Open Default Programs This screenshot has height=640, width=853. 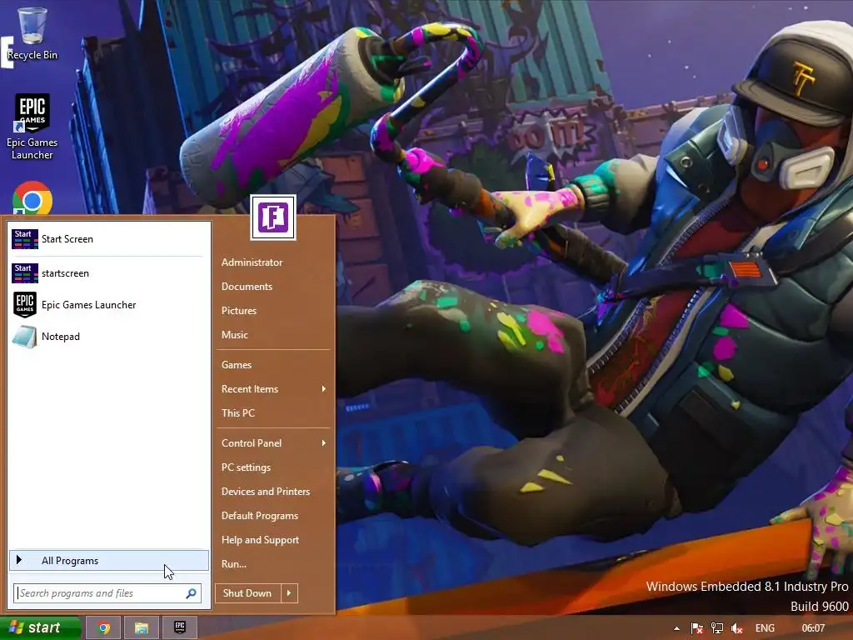(x=260, y=516)
